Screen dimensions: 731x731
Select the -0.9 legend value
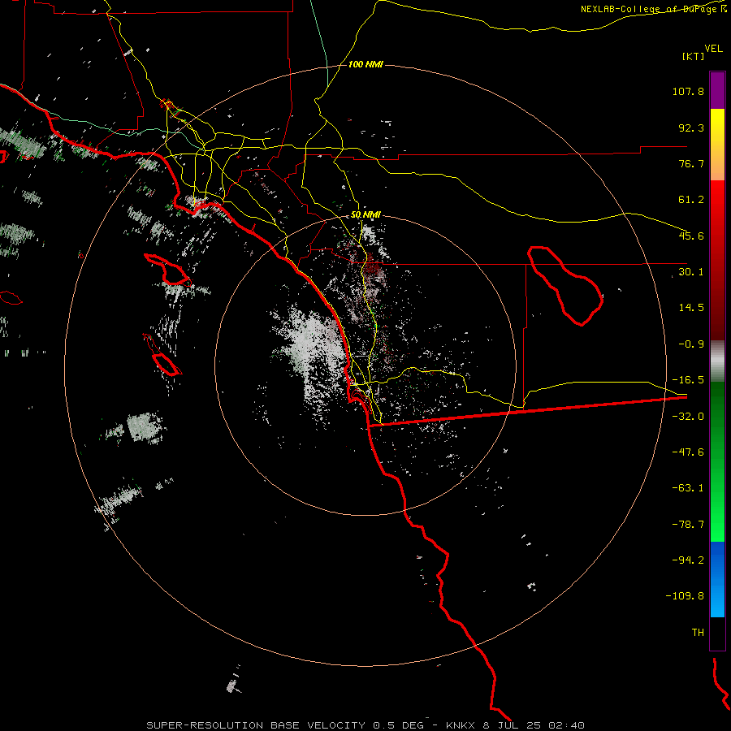click(691, 344)
